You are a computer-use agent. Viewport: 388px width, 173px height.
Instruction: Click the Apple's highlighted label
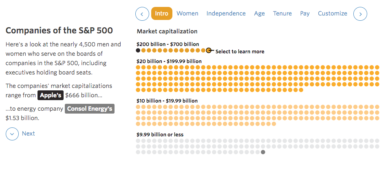51,95
